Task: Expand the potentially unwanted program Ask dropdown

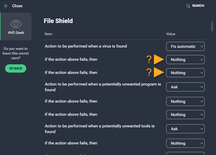Action: click(185, 87)
